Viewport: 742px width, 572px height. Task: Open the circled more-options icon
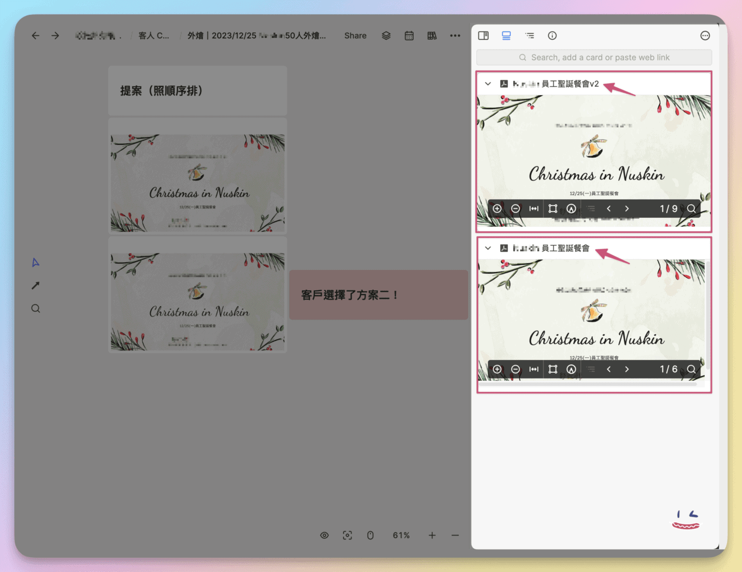(705, 36)
